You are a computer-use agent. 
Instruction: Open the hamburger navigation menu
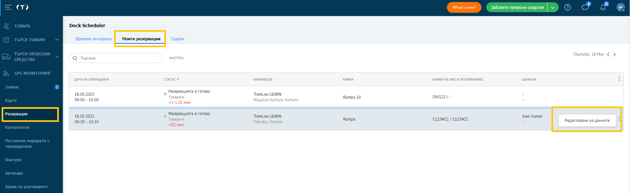point(8,7)
